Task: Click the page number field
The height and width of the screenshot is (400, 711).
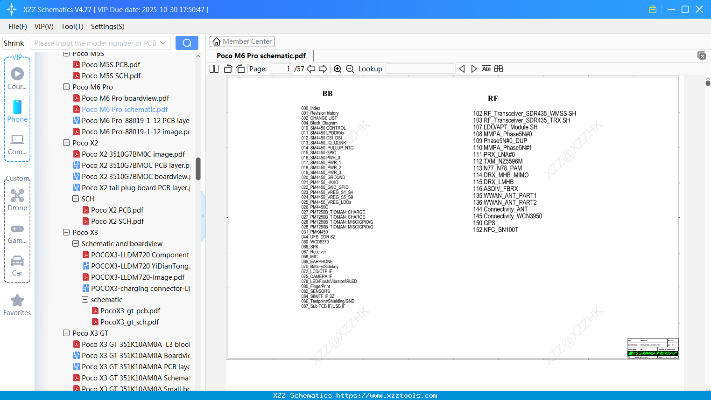Action: click(x=281, y=69)
